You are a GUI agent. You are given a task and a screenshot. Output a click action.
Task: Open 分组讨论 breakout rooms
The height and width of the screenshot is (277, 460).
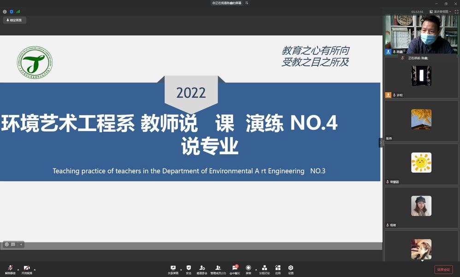(264, 269)
